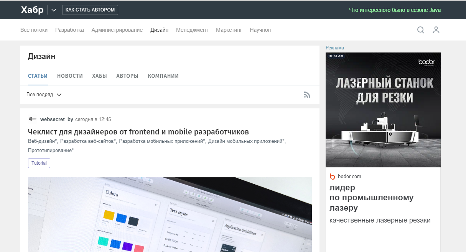Open the Java season promo link
Image resolution: width=466 pixels, height=252 pixels.
pyautogui.click(x=395, y=10)
